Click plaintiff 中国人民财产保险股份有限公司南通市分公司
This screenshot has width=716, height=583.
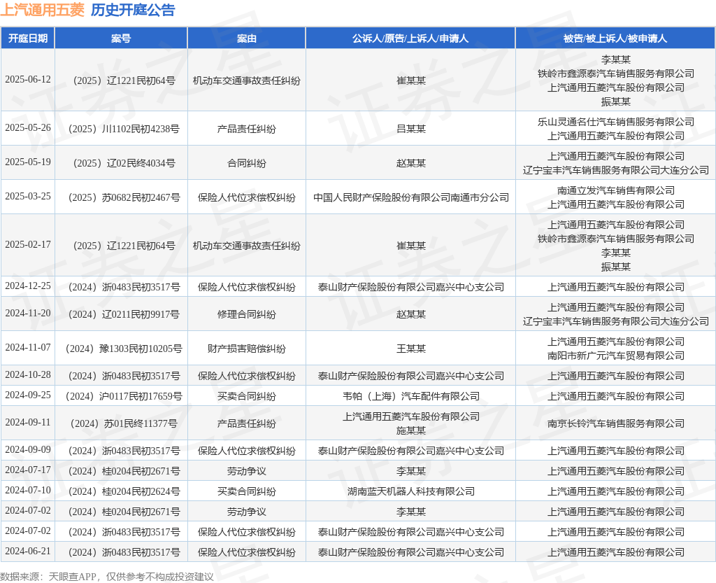[x=411, y=197]
